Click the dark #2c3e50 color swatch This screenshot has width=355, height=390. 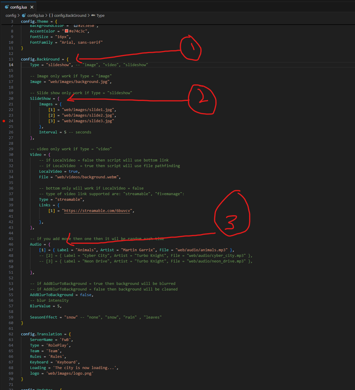(76, 26)
